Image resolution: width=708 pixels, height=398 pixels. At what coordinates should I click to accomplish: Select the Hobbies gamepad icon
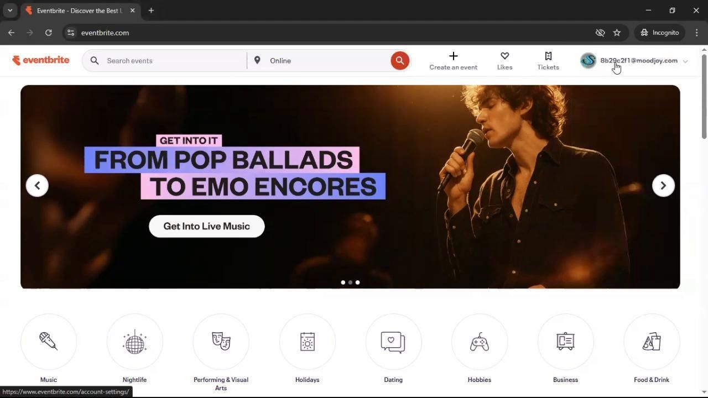click(x=479, y=342)
